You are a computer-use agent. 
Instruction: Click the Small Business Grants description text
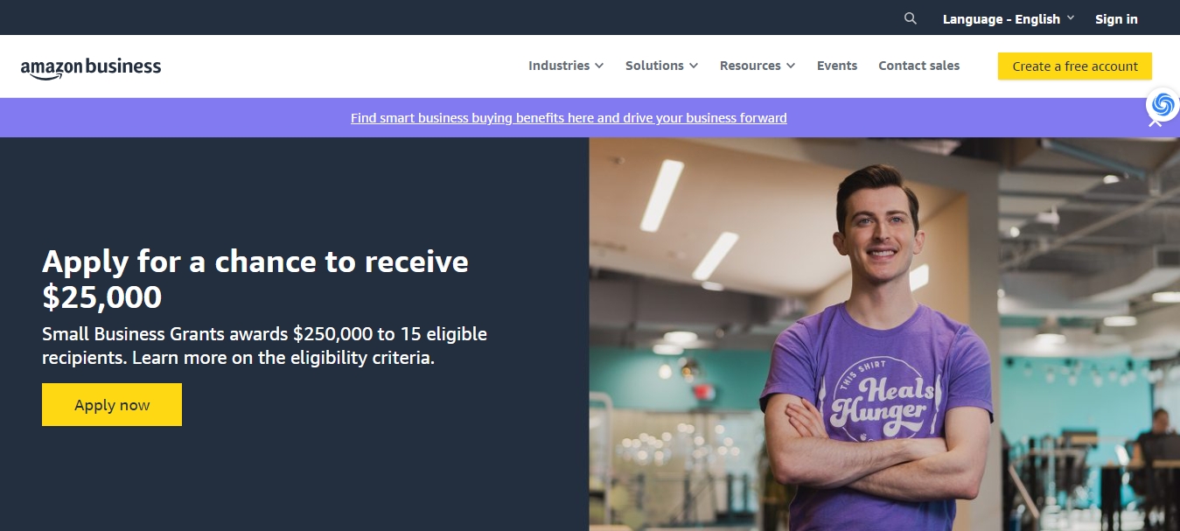pyautogui.click(x=264, y=346)
